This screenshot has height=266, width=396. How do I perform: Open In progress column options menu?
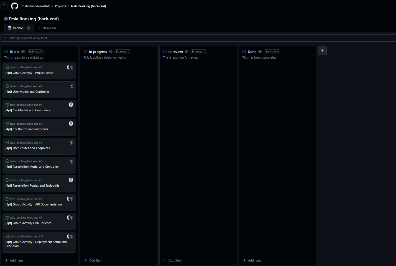click(150, 51)
